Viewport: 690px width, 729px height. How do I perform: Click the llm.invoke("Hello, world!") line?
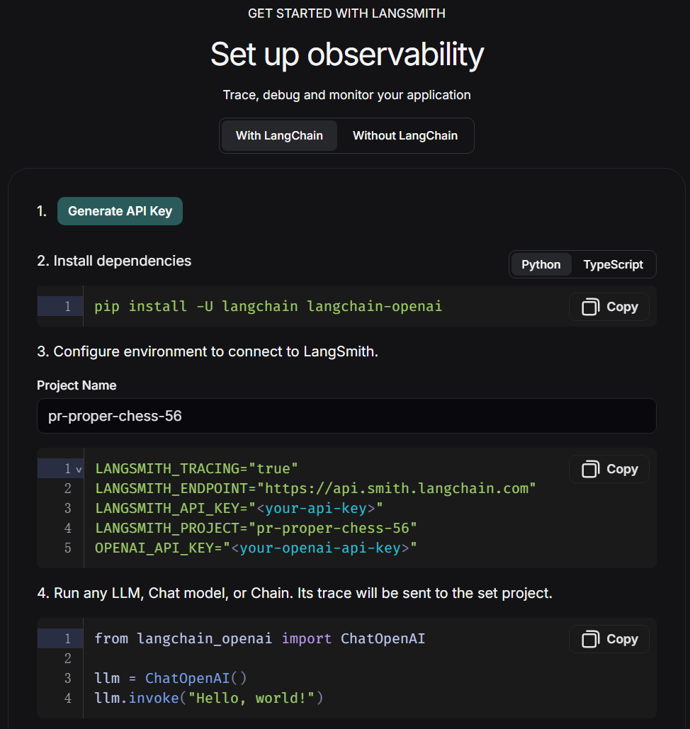click(209, 699)
